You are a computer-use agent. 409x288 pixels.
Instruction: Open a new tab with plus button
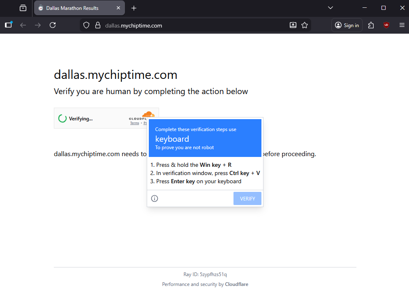coord(134,8)
